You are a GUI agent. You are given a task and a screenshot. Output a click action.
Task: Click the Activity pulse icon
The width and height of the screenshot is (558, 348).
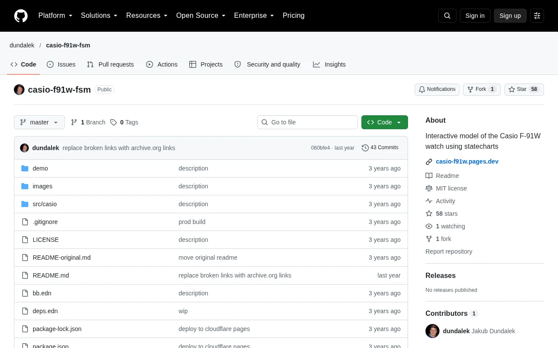tap(429, 201)
